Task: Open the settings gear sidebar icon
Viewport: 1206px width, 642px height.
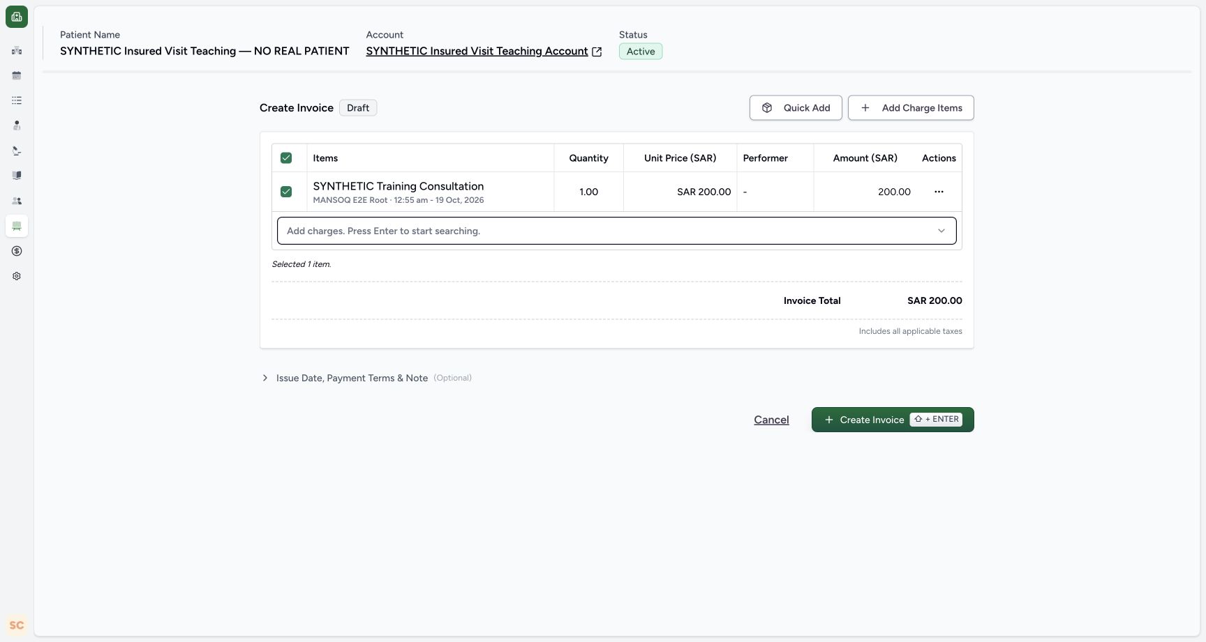Action: (x=17, y=276)
